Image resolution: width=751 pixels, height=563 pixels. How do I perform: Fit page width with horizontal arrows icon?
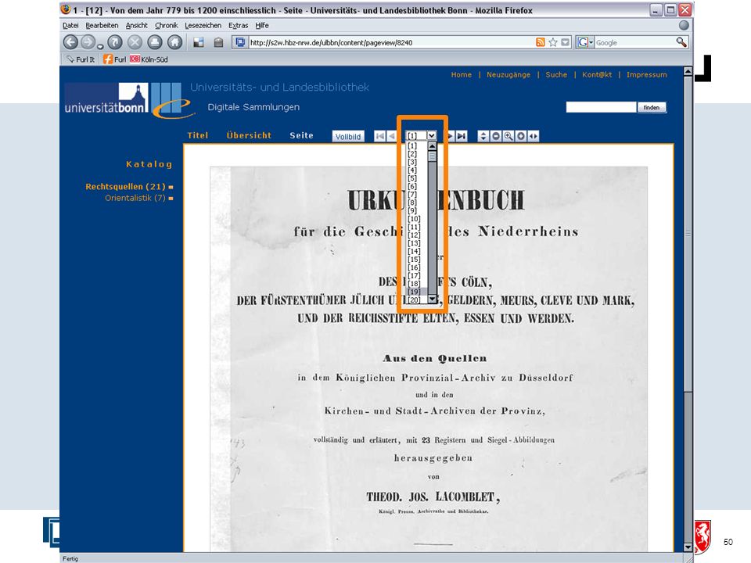[x=533, y=136]
